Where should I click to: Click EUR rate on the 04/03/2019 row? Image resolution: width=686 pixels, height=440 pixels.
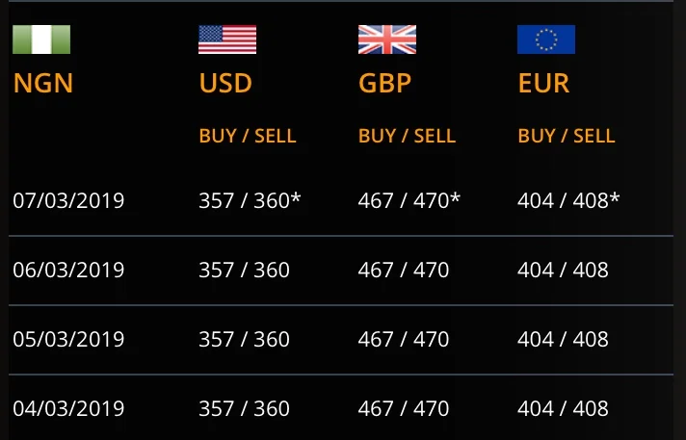click(x=563, y=408)
